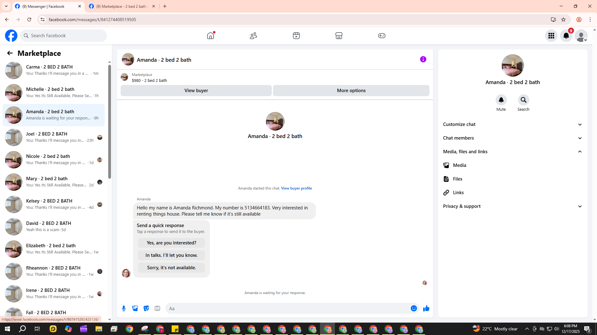The image size is (597, 335).
Task: Click the message input field
Action: pos(286,308)
